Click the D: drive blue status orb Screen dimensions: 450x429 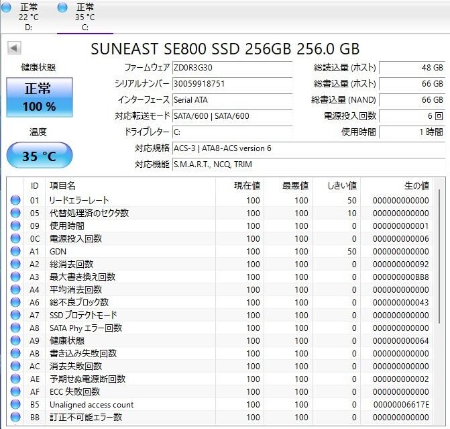pyautogui.click(x=6, y=7)
